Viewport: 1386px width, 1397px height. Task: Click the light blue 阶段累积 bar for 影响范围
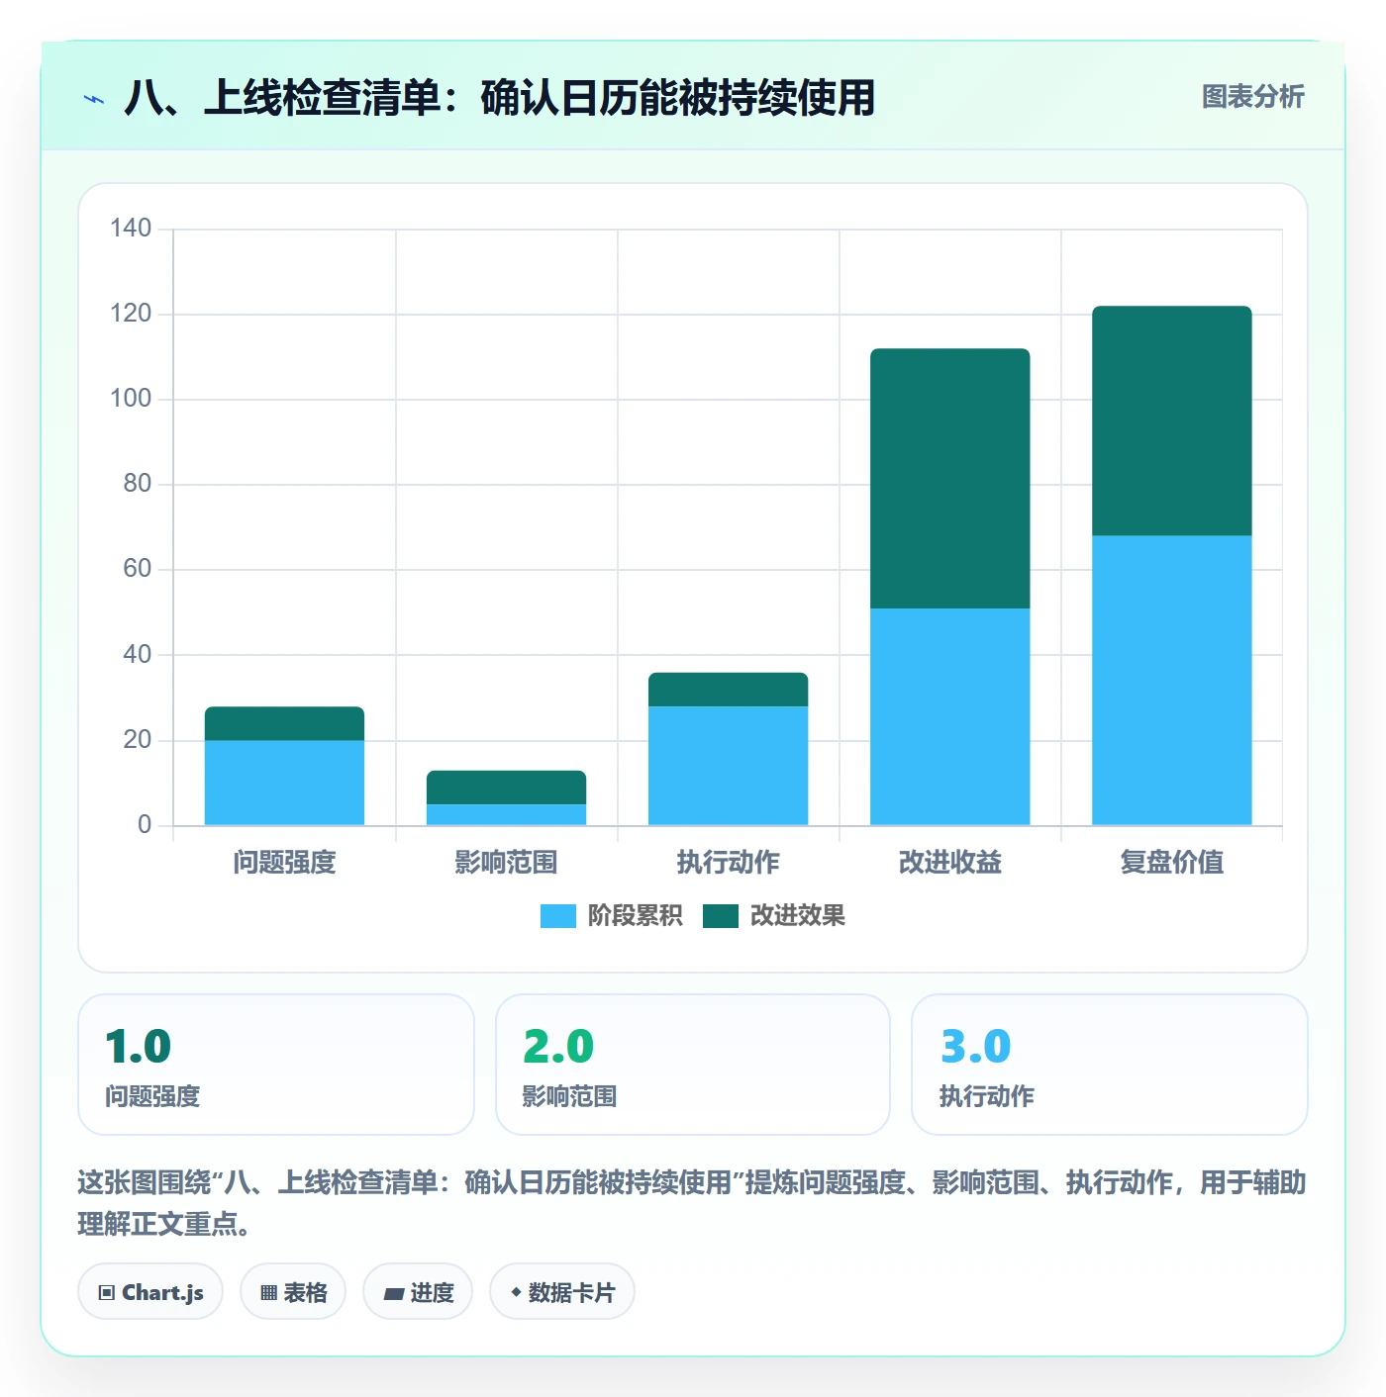pos(507,814)
